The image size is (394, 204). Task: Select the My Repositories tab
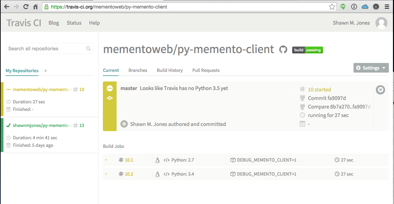tap(22, 71)
